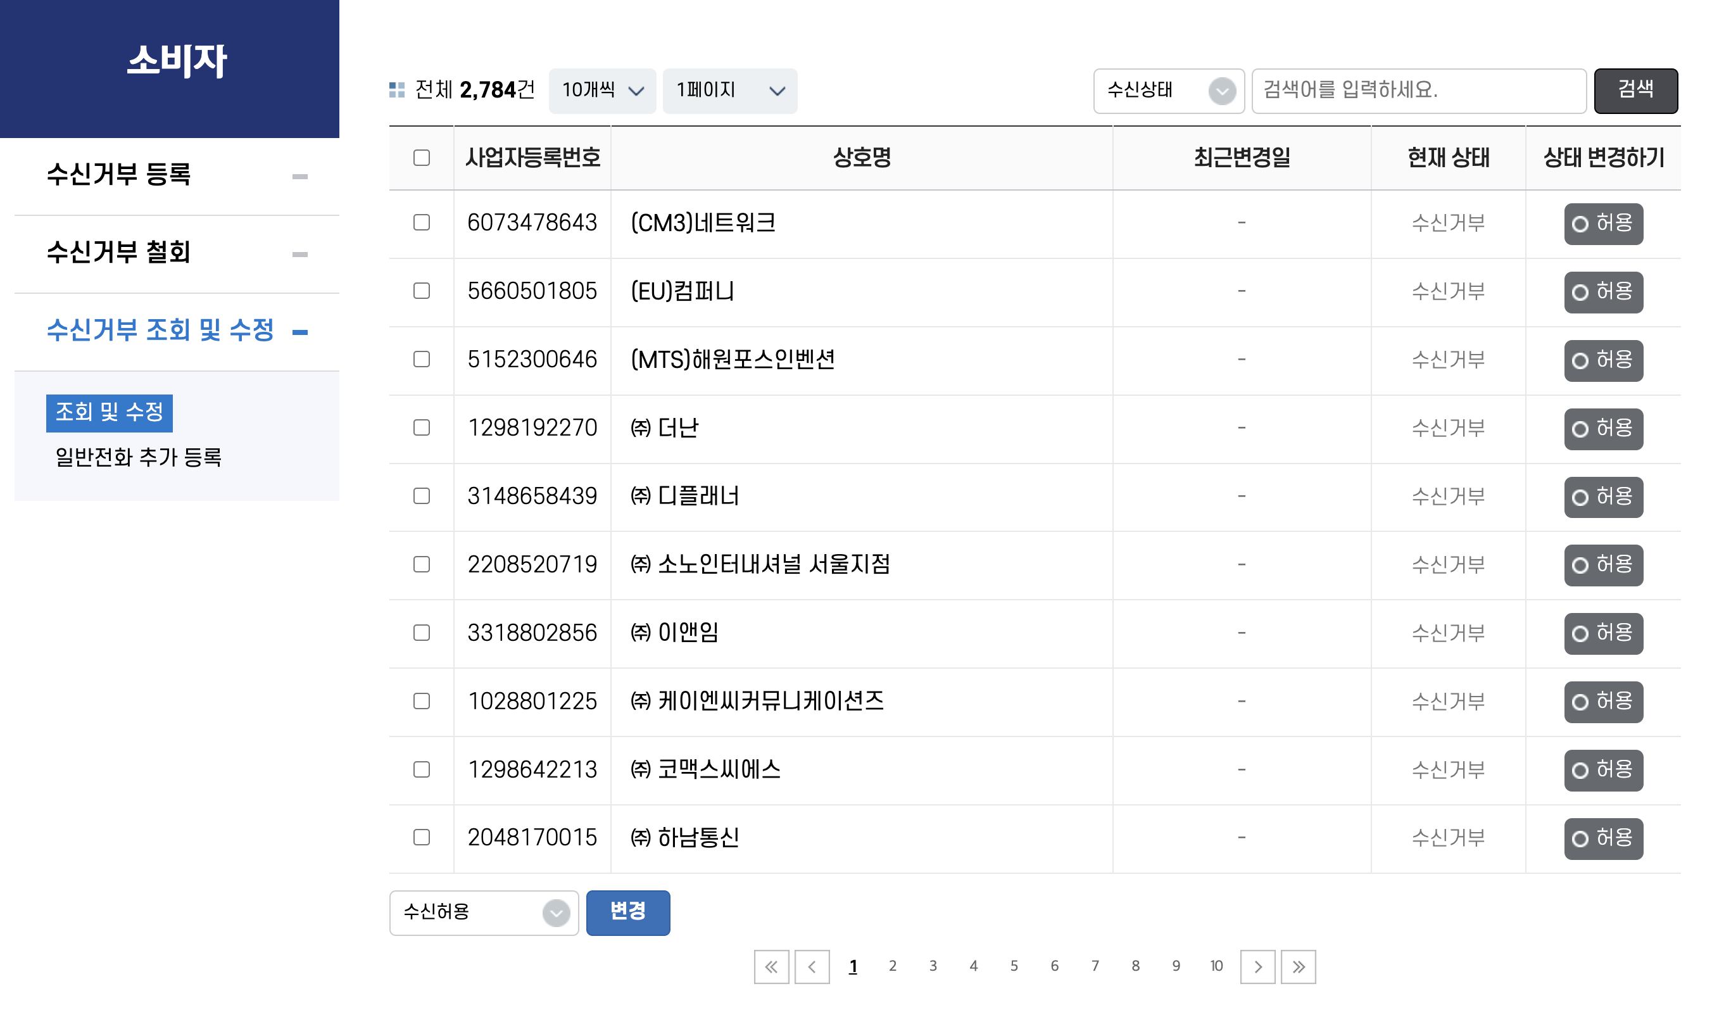Click the 검색어를 입력하세요 search field

pos(1418,91)
